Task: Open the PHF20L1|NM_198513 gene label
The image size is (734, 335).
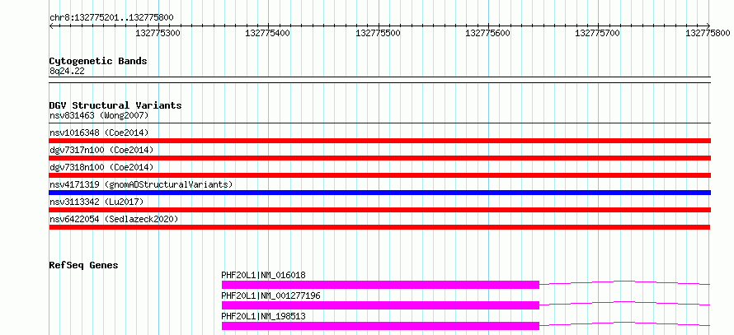Action: (x=264, y=316)
